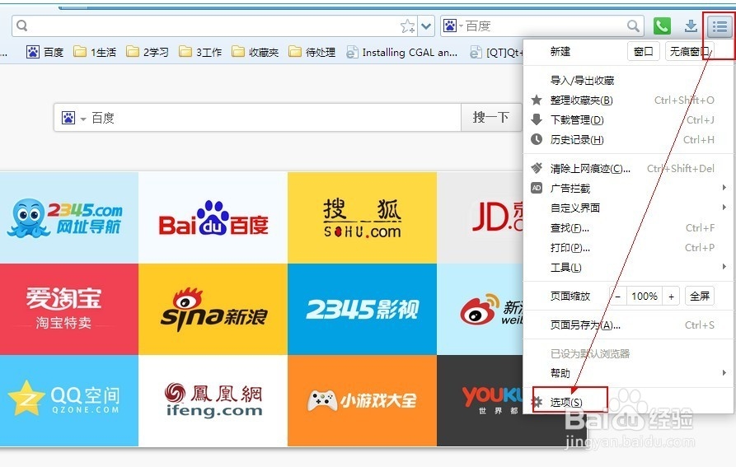Open the 鳳凰網 ifeng.com tile

pyautogui.click(x=213, y=400)
